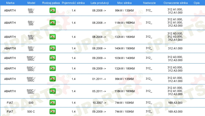The image size is (205, 116).
Task: Click fuel icon in ABARTH 500C 132kW row
Action: click(52, 68)
